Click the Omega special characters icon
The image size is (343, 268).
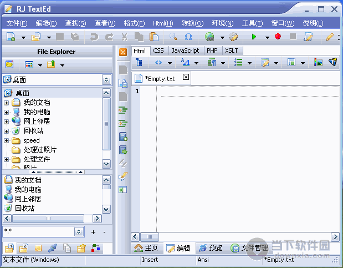[188, 37]
